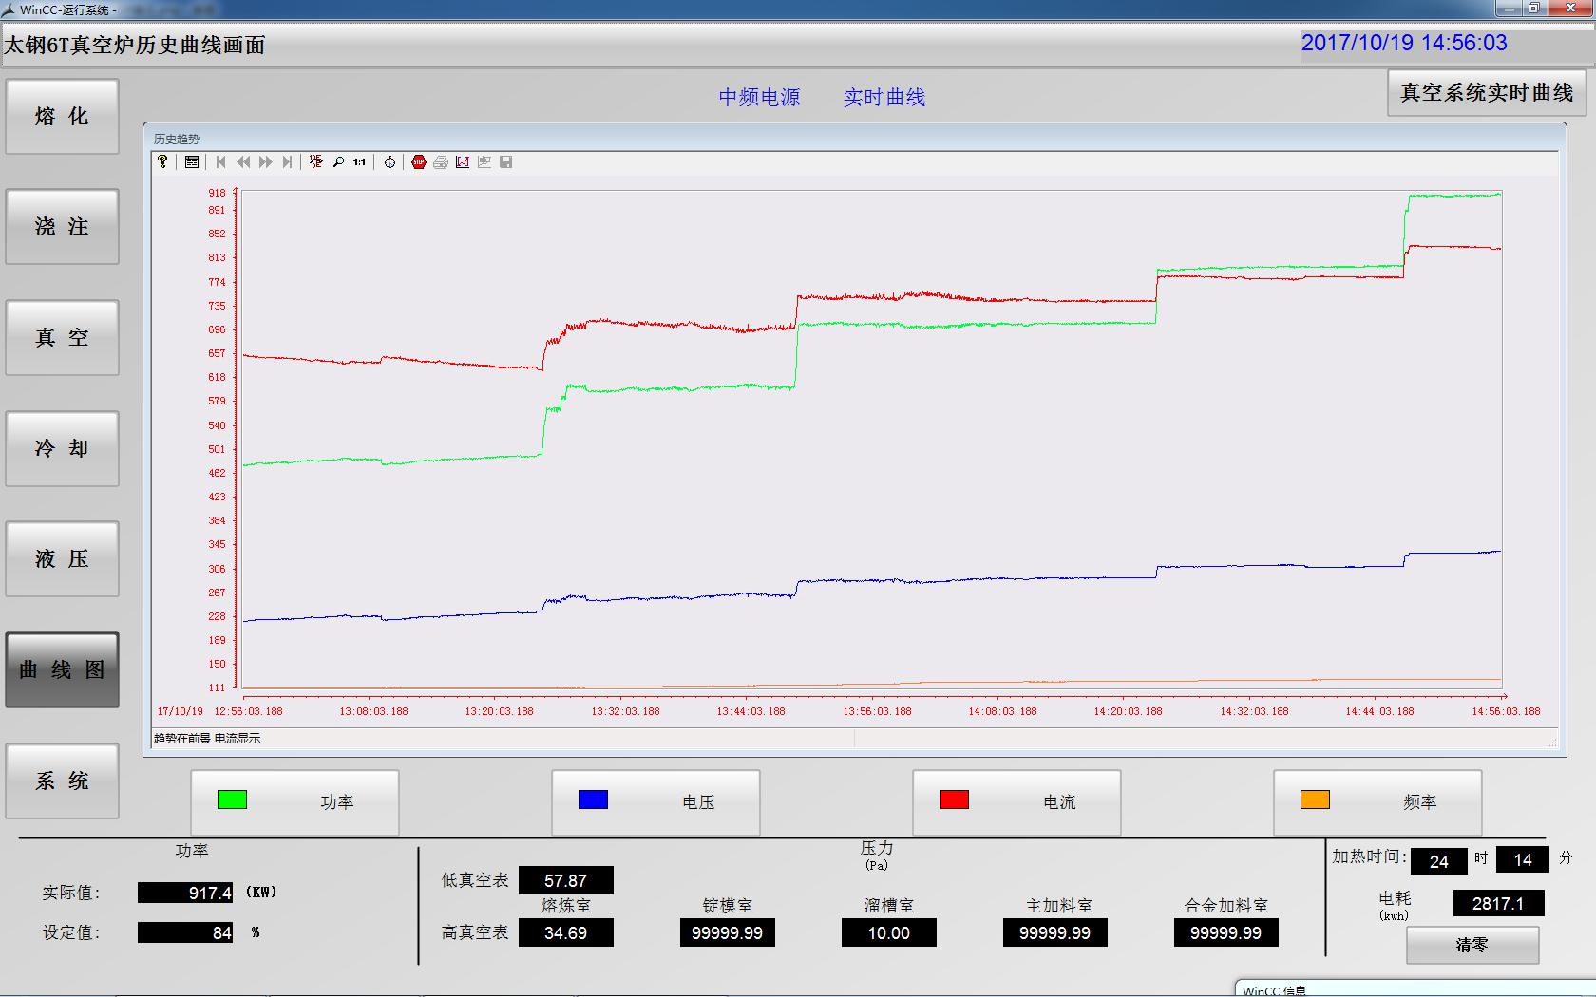Toggle the 电流 red curve button
The width and height of the screenshot is (1596, 997).
click(1016, 802)
